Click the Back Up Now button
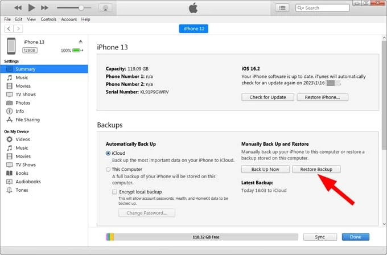The width and height of the screenshot is (387, 255). pos(264,170)
